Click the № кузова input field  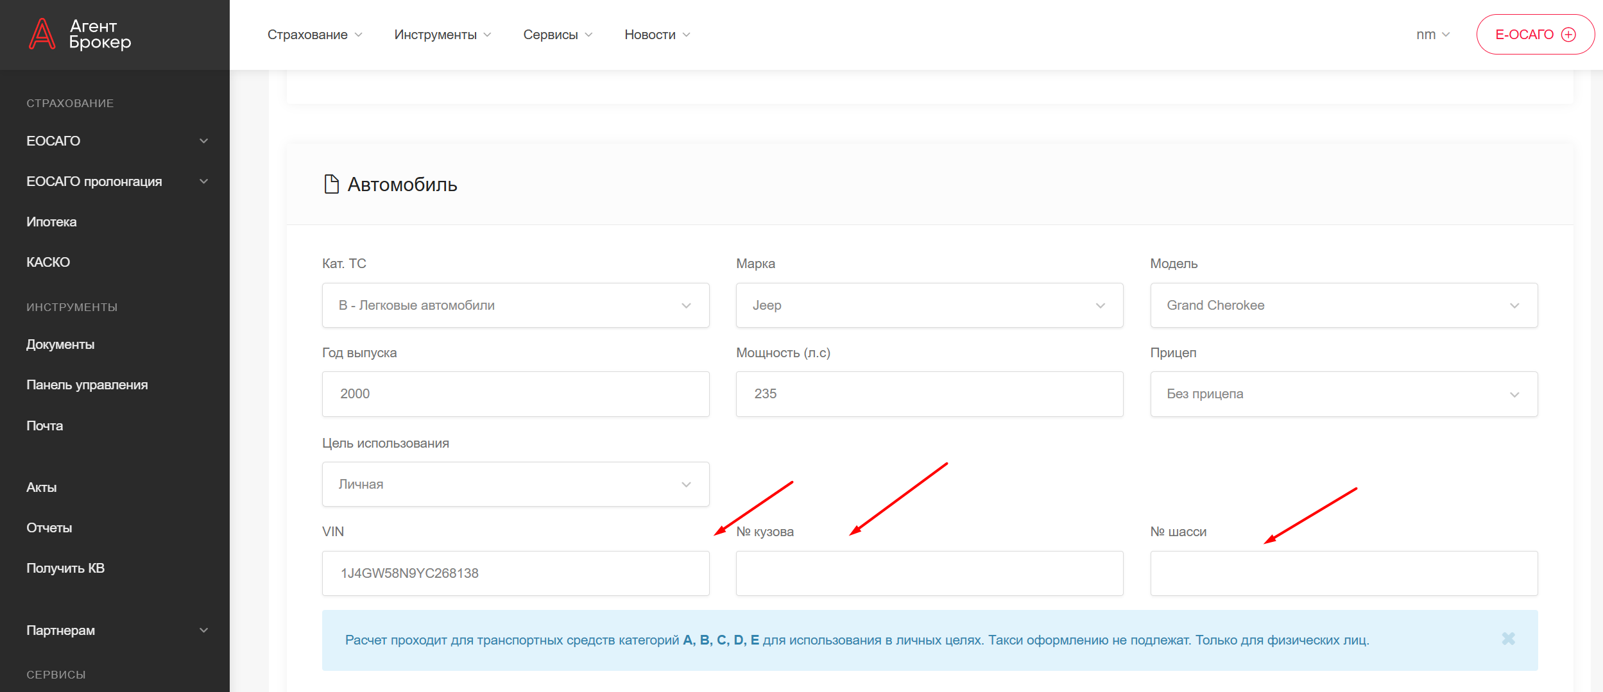[x=929, y=573]
